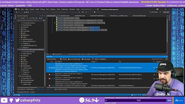Open the Build menu
This screenshot has width=185, height=104.
pyautogui.click(x=37, y=9)
